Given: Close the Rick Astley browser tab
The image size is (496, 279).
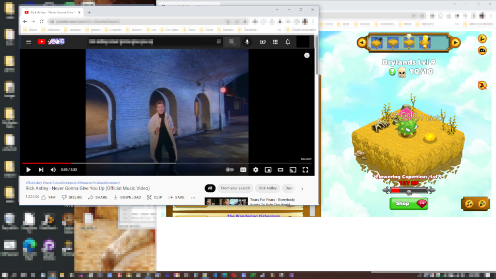Looking at the screenshot, I should [x=79, y=12].
